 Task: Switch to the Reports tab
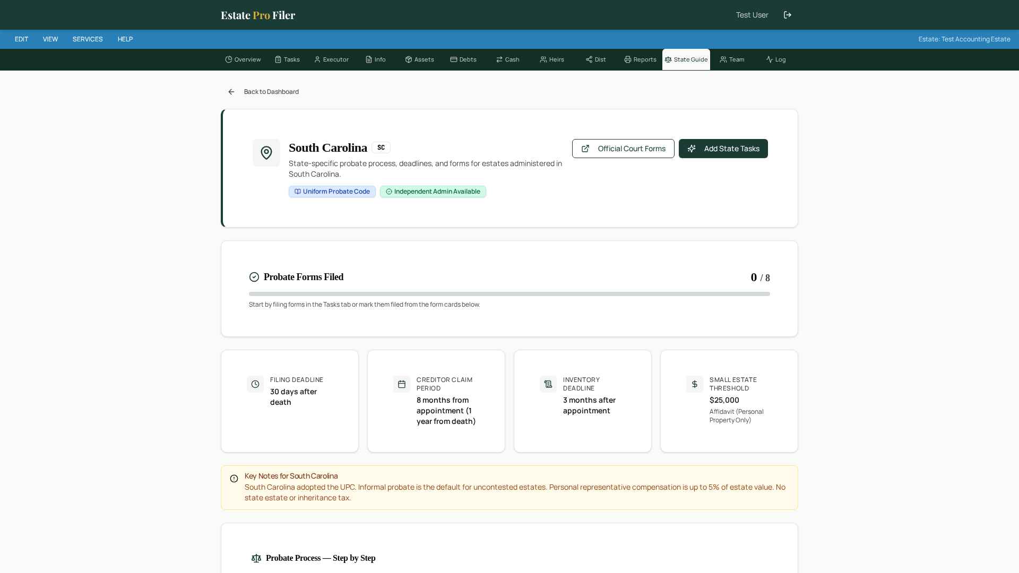[641, 59]
